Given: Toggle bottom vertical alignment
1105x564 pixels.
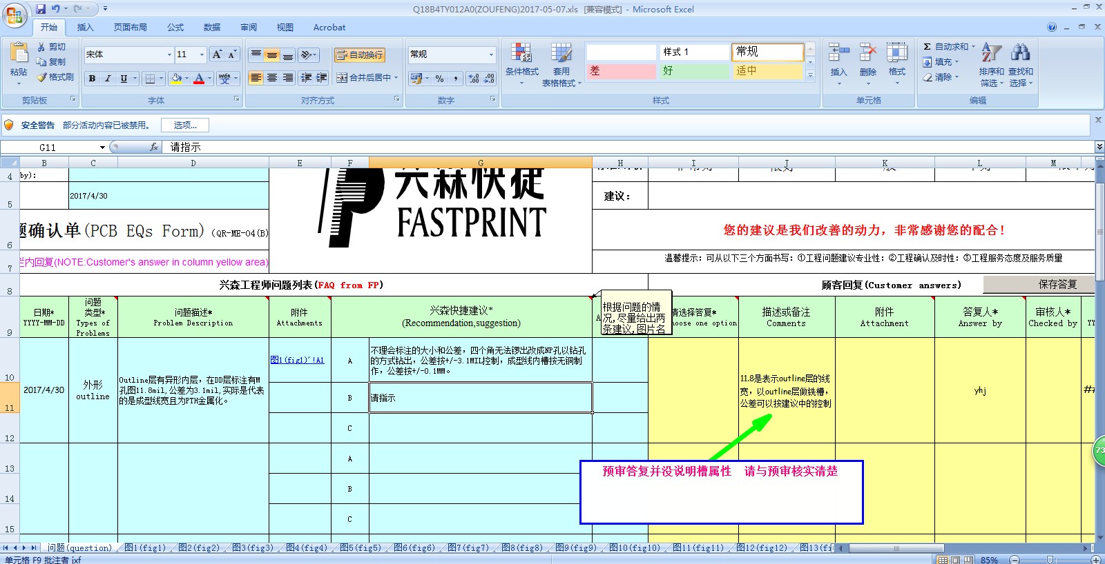Looking at the screenshot, I should coord(288,55).
